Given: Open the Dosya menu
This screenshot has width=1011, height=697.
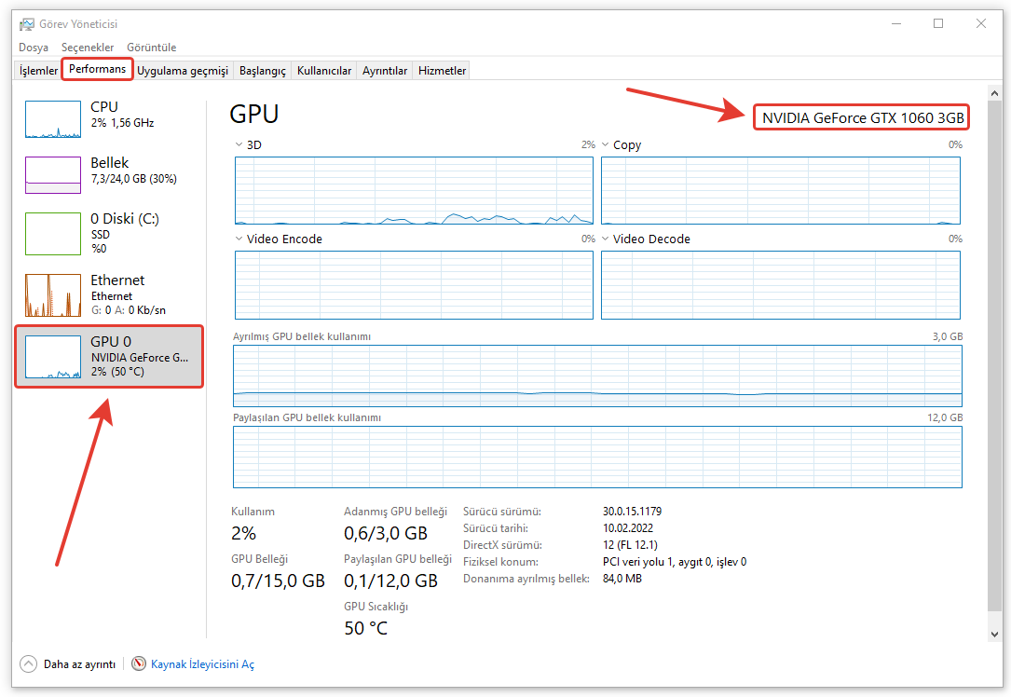Looking at the screenshot, I should point(34,48).
